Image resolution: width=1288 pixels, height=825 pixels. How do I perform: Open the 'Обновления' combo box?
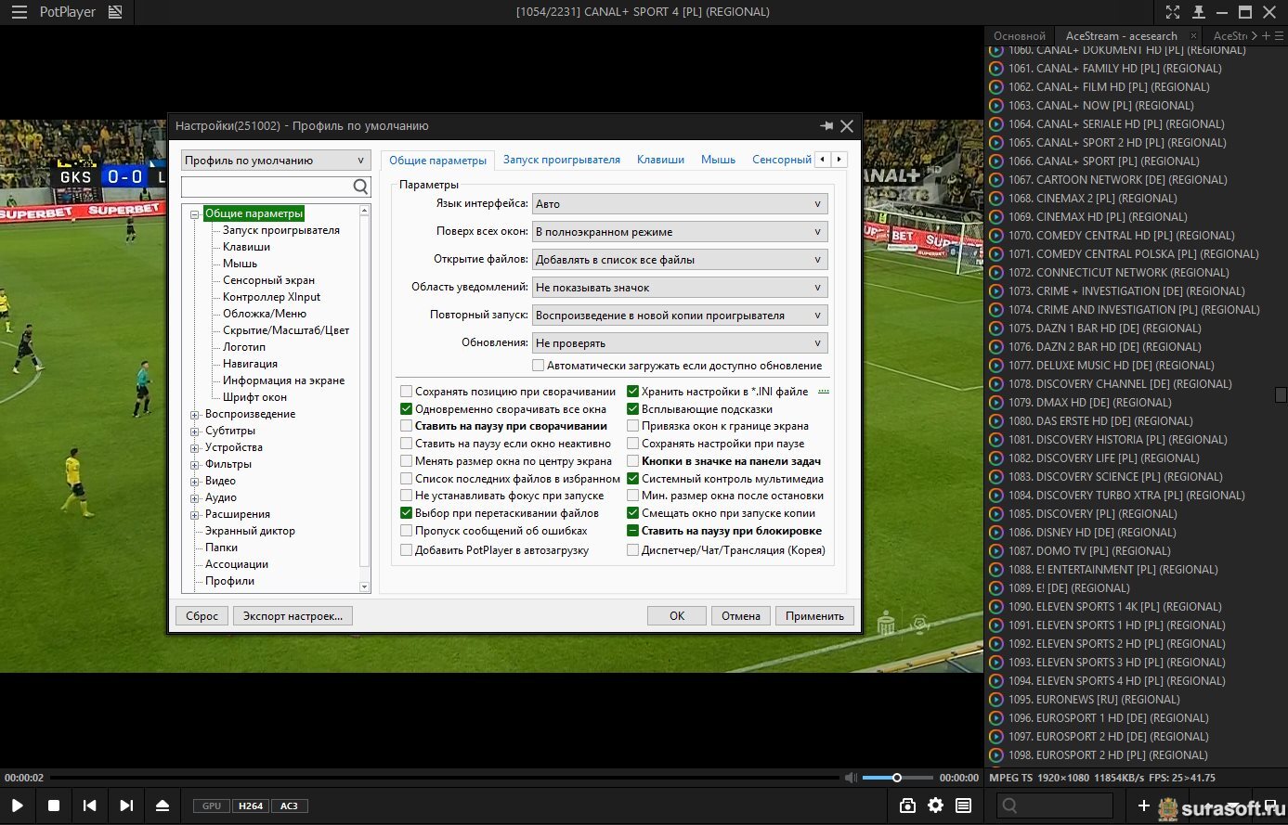click(x=679, y=343)
